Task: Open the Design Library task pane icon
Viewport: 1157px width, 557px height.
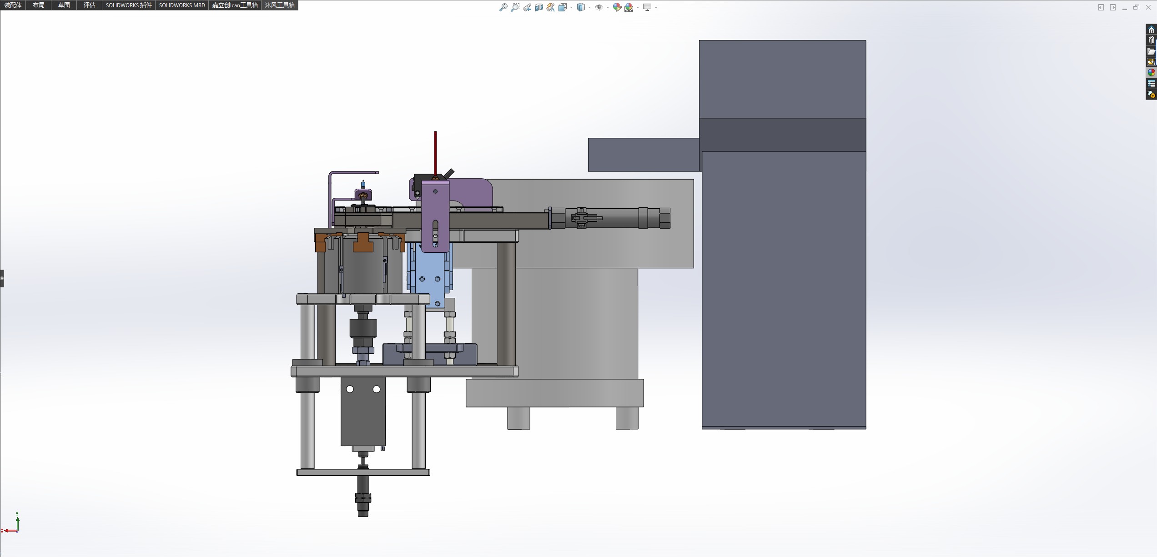Action: [1151, 40]
